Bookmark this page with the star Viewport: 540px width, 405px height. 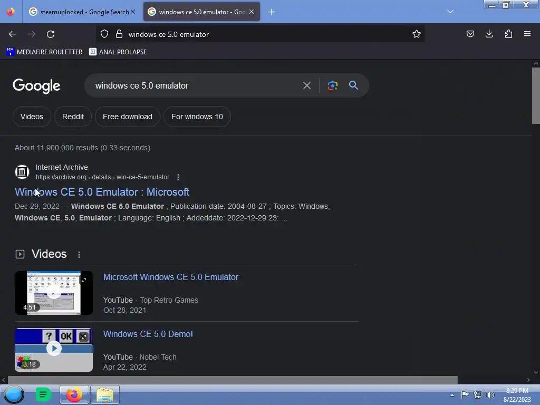[x=417, y=34]
